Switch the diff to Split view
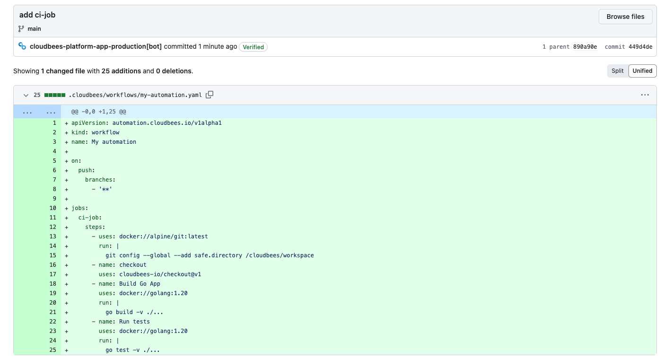Screen dimensions: 671x359 point(618,70)
